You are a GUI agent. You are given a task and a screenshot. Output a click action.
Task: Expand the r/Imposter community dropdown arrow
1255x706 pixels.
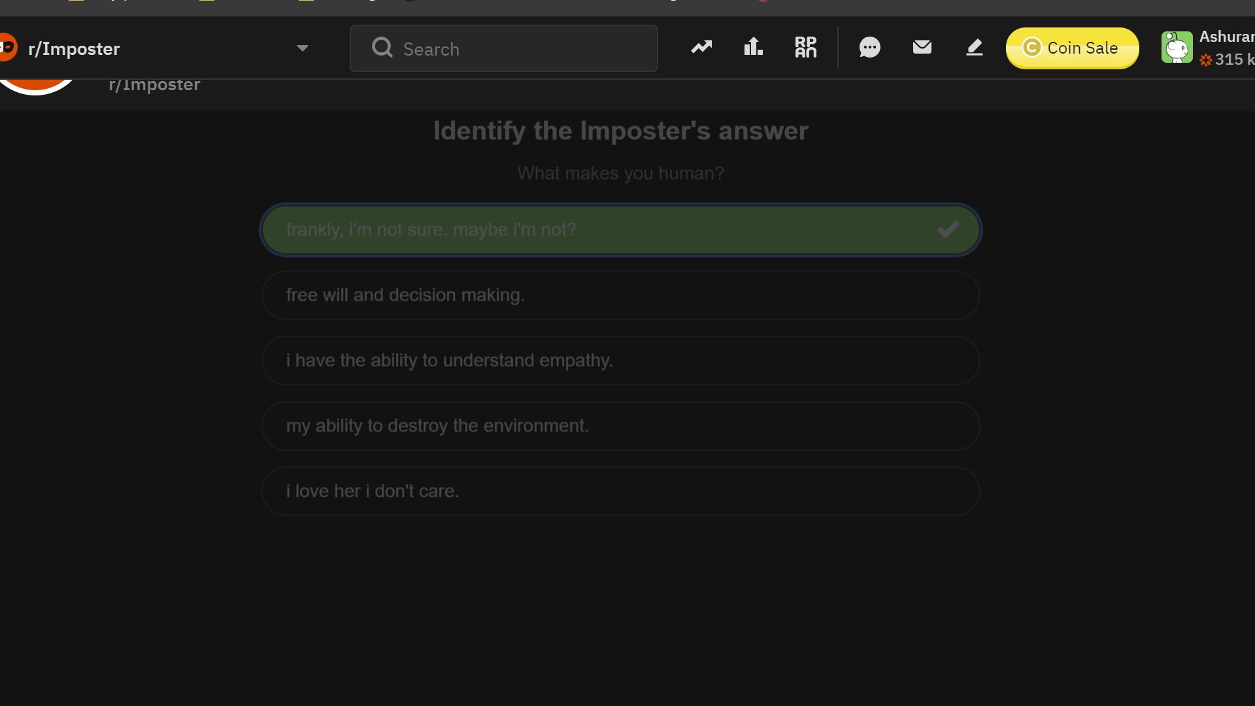pyautogui.click(x=302, y=48)
